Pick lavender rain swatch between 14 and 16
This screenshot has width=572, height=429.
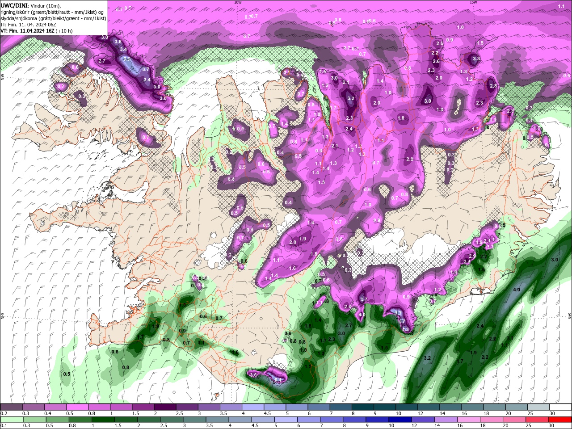446,420
